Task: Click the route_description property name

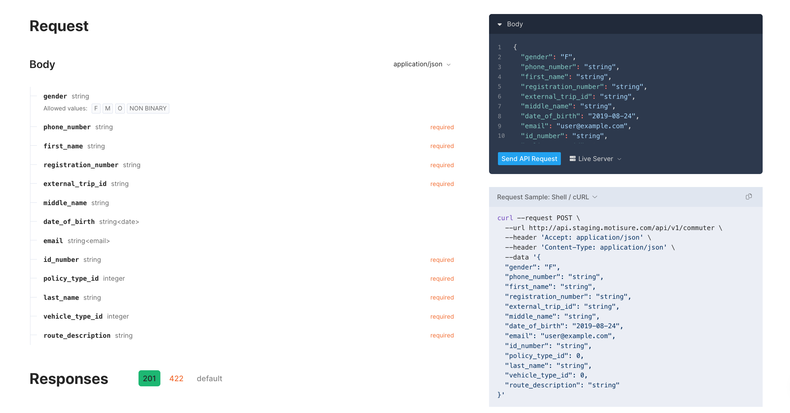Action: 77,336
